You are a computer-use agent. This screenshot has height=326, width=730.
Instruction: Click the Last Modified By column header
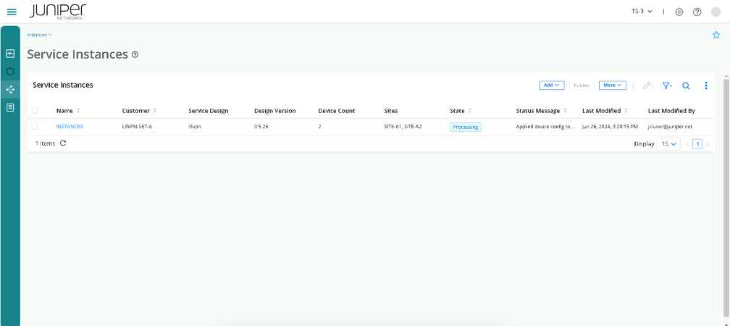(671, 111)
